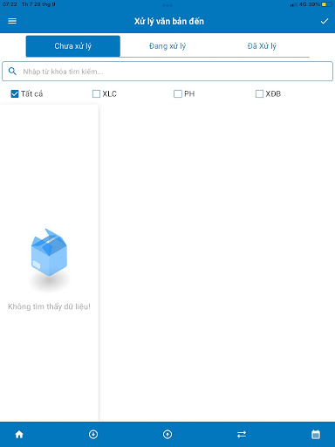Enable the XLC filter checkbox
The image size is (335, 447).
coord(96,93)
